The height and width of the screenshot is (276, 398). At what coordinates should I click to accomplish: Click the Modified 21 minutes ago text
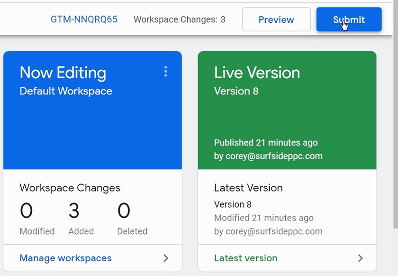263,218
